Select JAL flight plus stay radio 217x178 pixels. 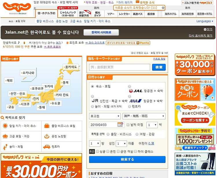tap(130, 86)
